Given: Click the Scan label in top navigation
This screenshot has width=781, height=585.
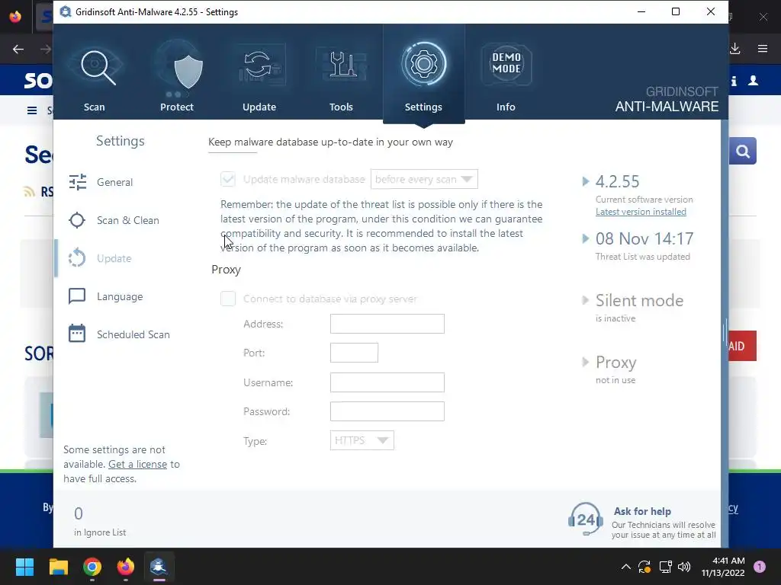Looking at the screenshot, I should point(94,107).
